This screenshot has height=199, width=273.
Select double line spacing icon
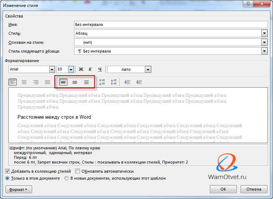[x=86, y=82]
